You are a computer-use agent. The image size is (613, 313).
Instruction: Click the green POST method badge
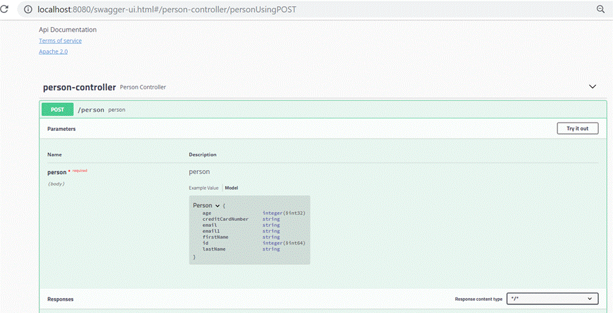[x=57, y=109]
